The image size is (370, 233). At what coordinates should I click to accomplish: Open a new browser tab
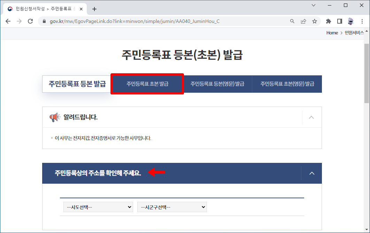(x=94, y=9)
